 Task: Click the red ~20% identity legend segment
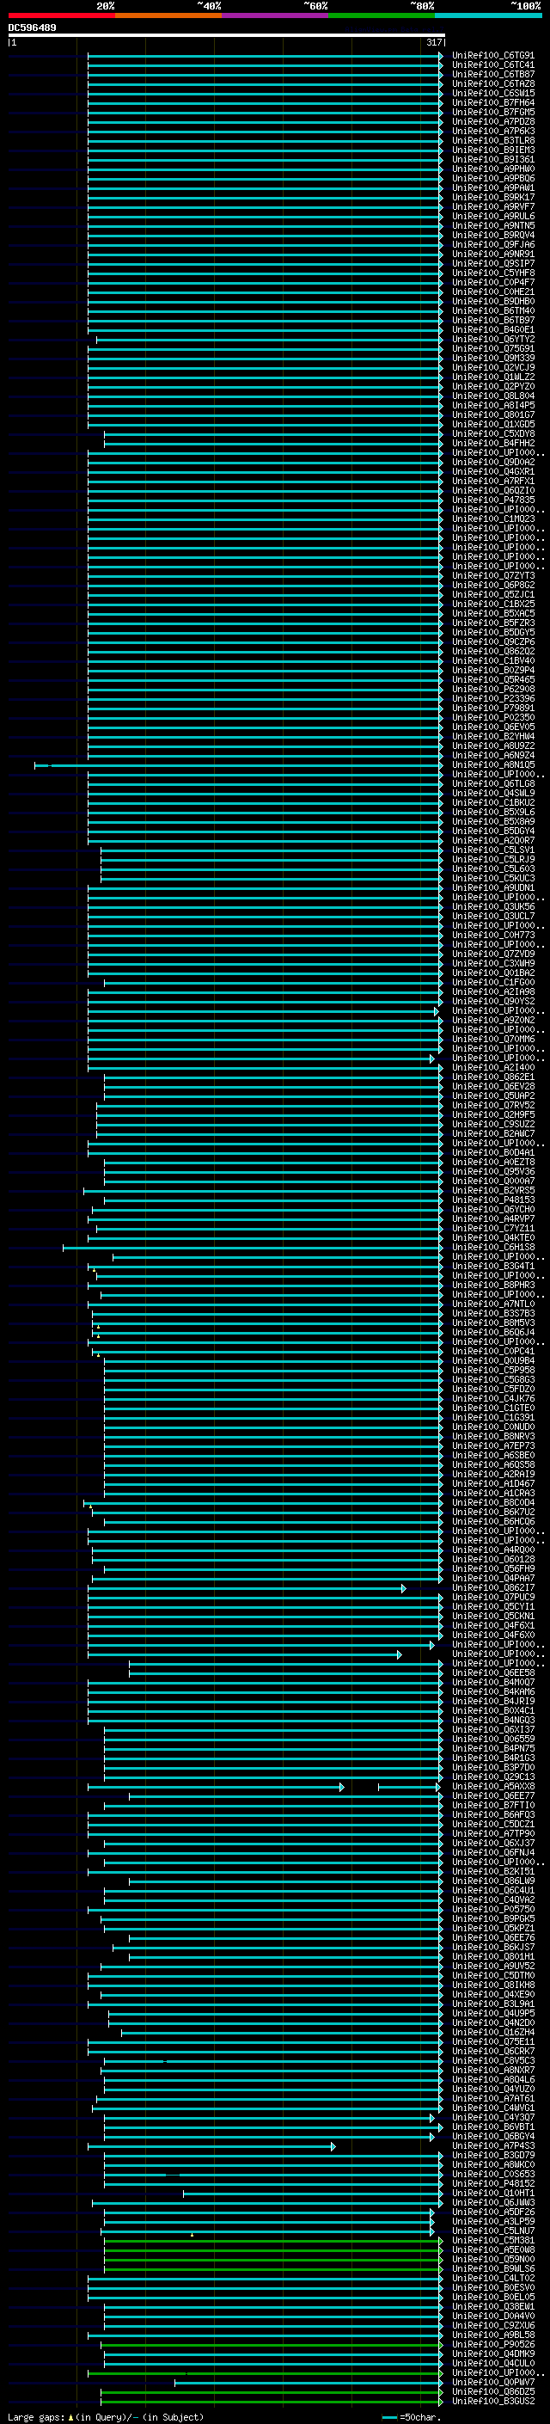coord(61,15)
